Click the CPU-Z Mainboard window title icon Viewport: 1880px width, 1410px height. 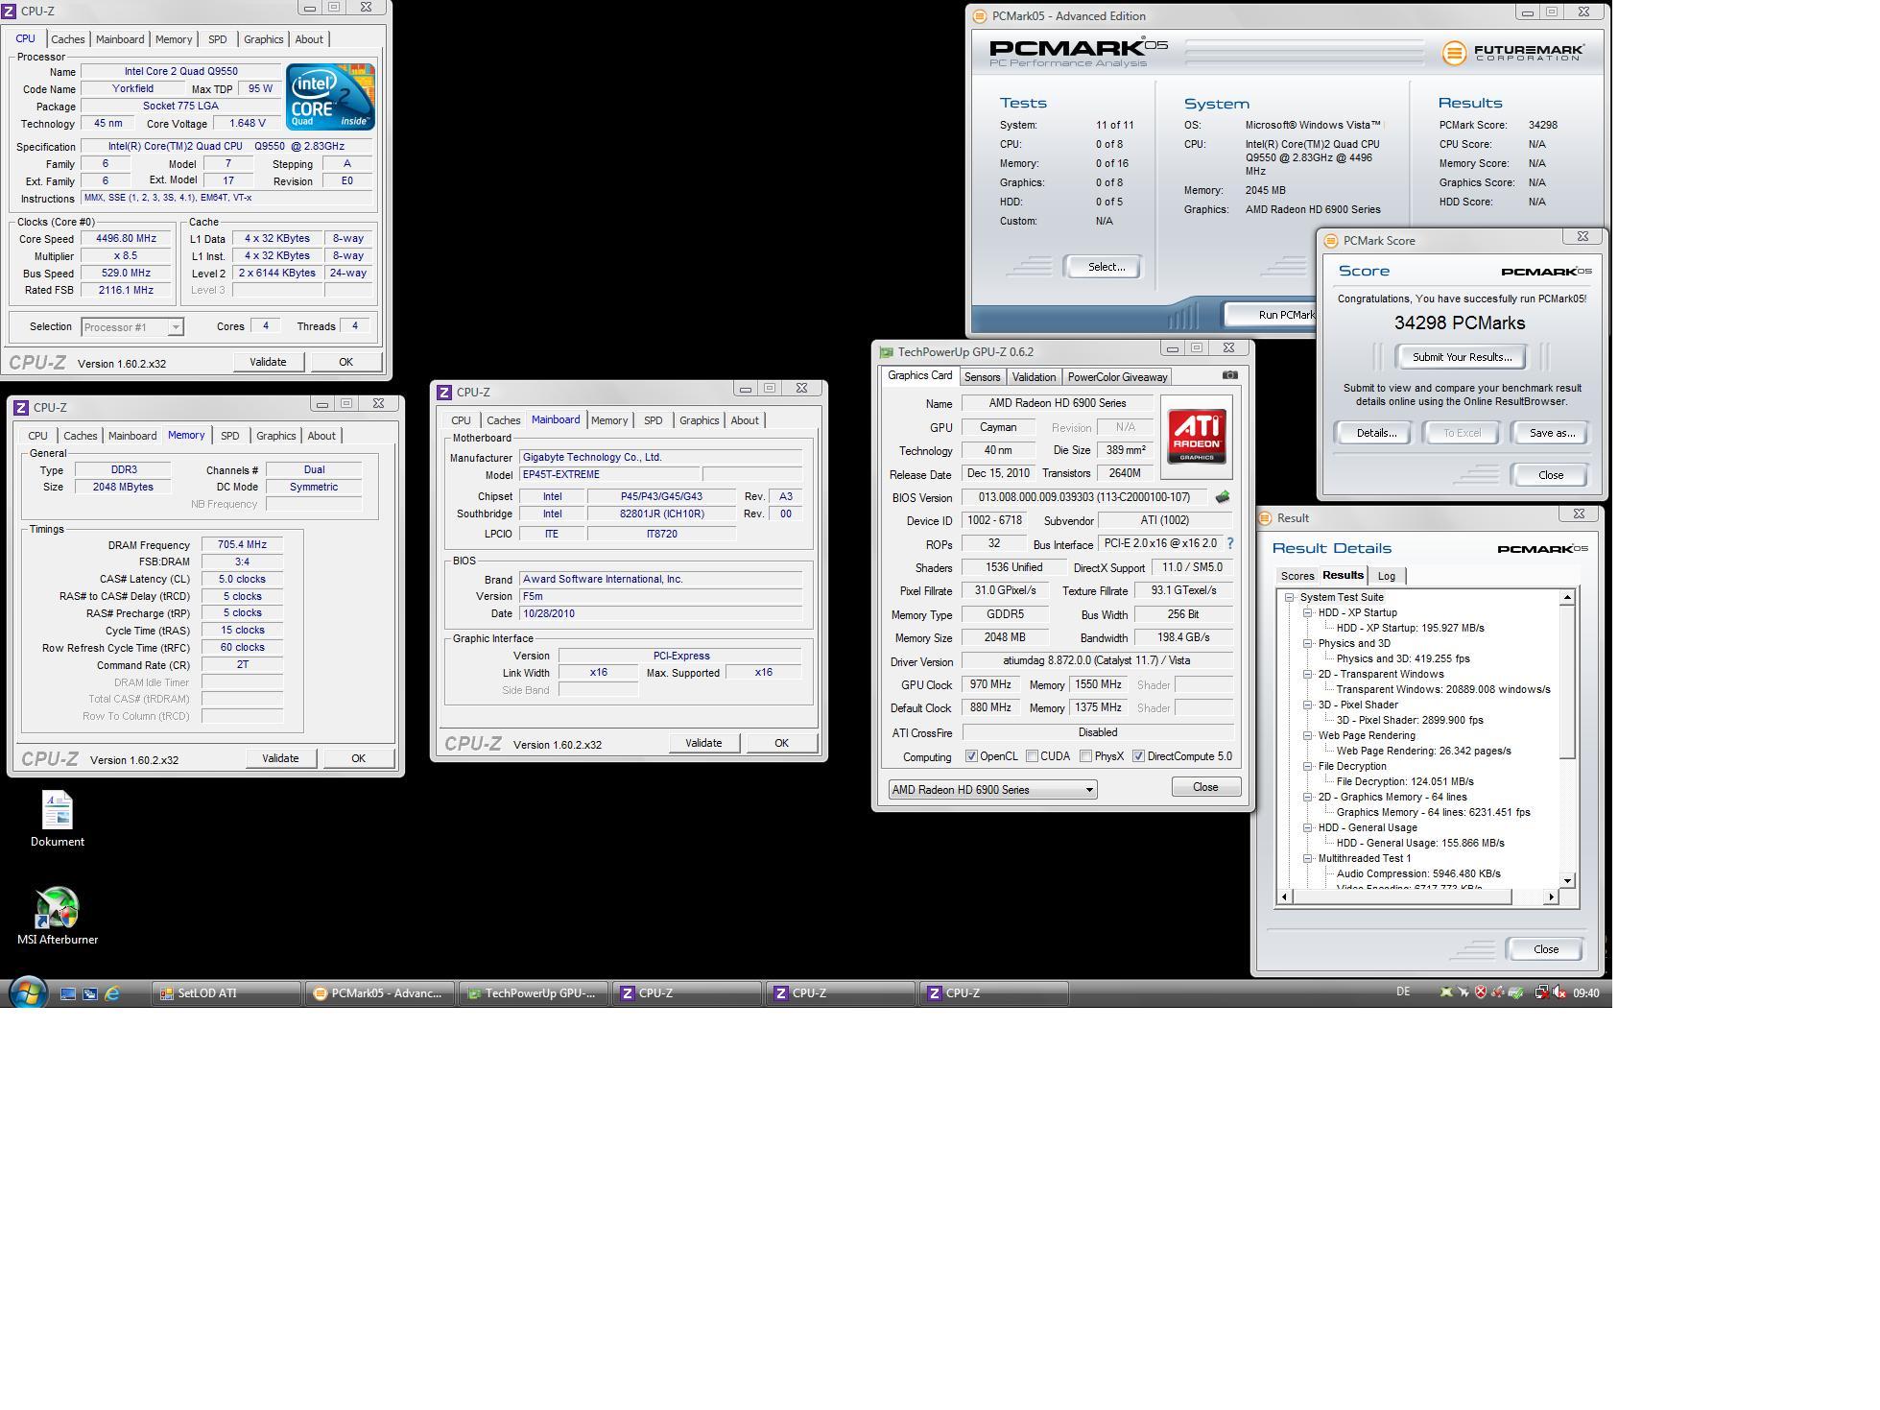coord(443,393)
